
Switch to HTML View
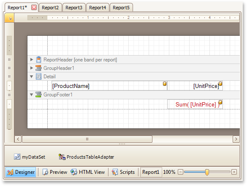coord(87,172)
